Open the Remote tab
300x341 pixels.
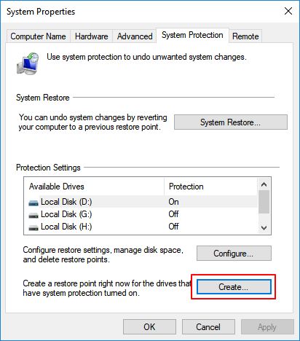(x=245, y=36)
